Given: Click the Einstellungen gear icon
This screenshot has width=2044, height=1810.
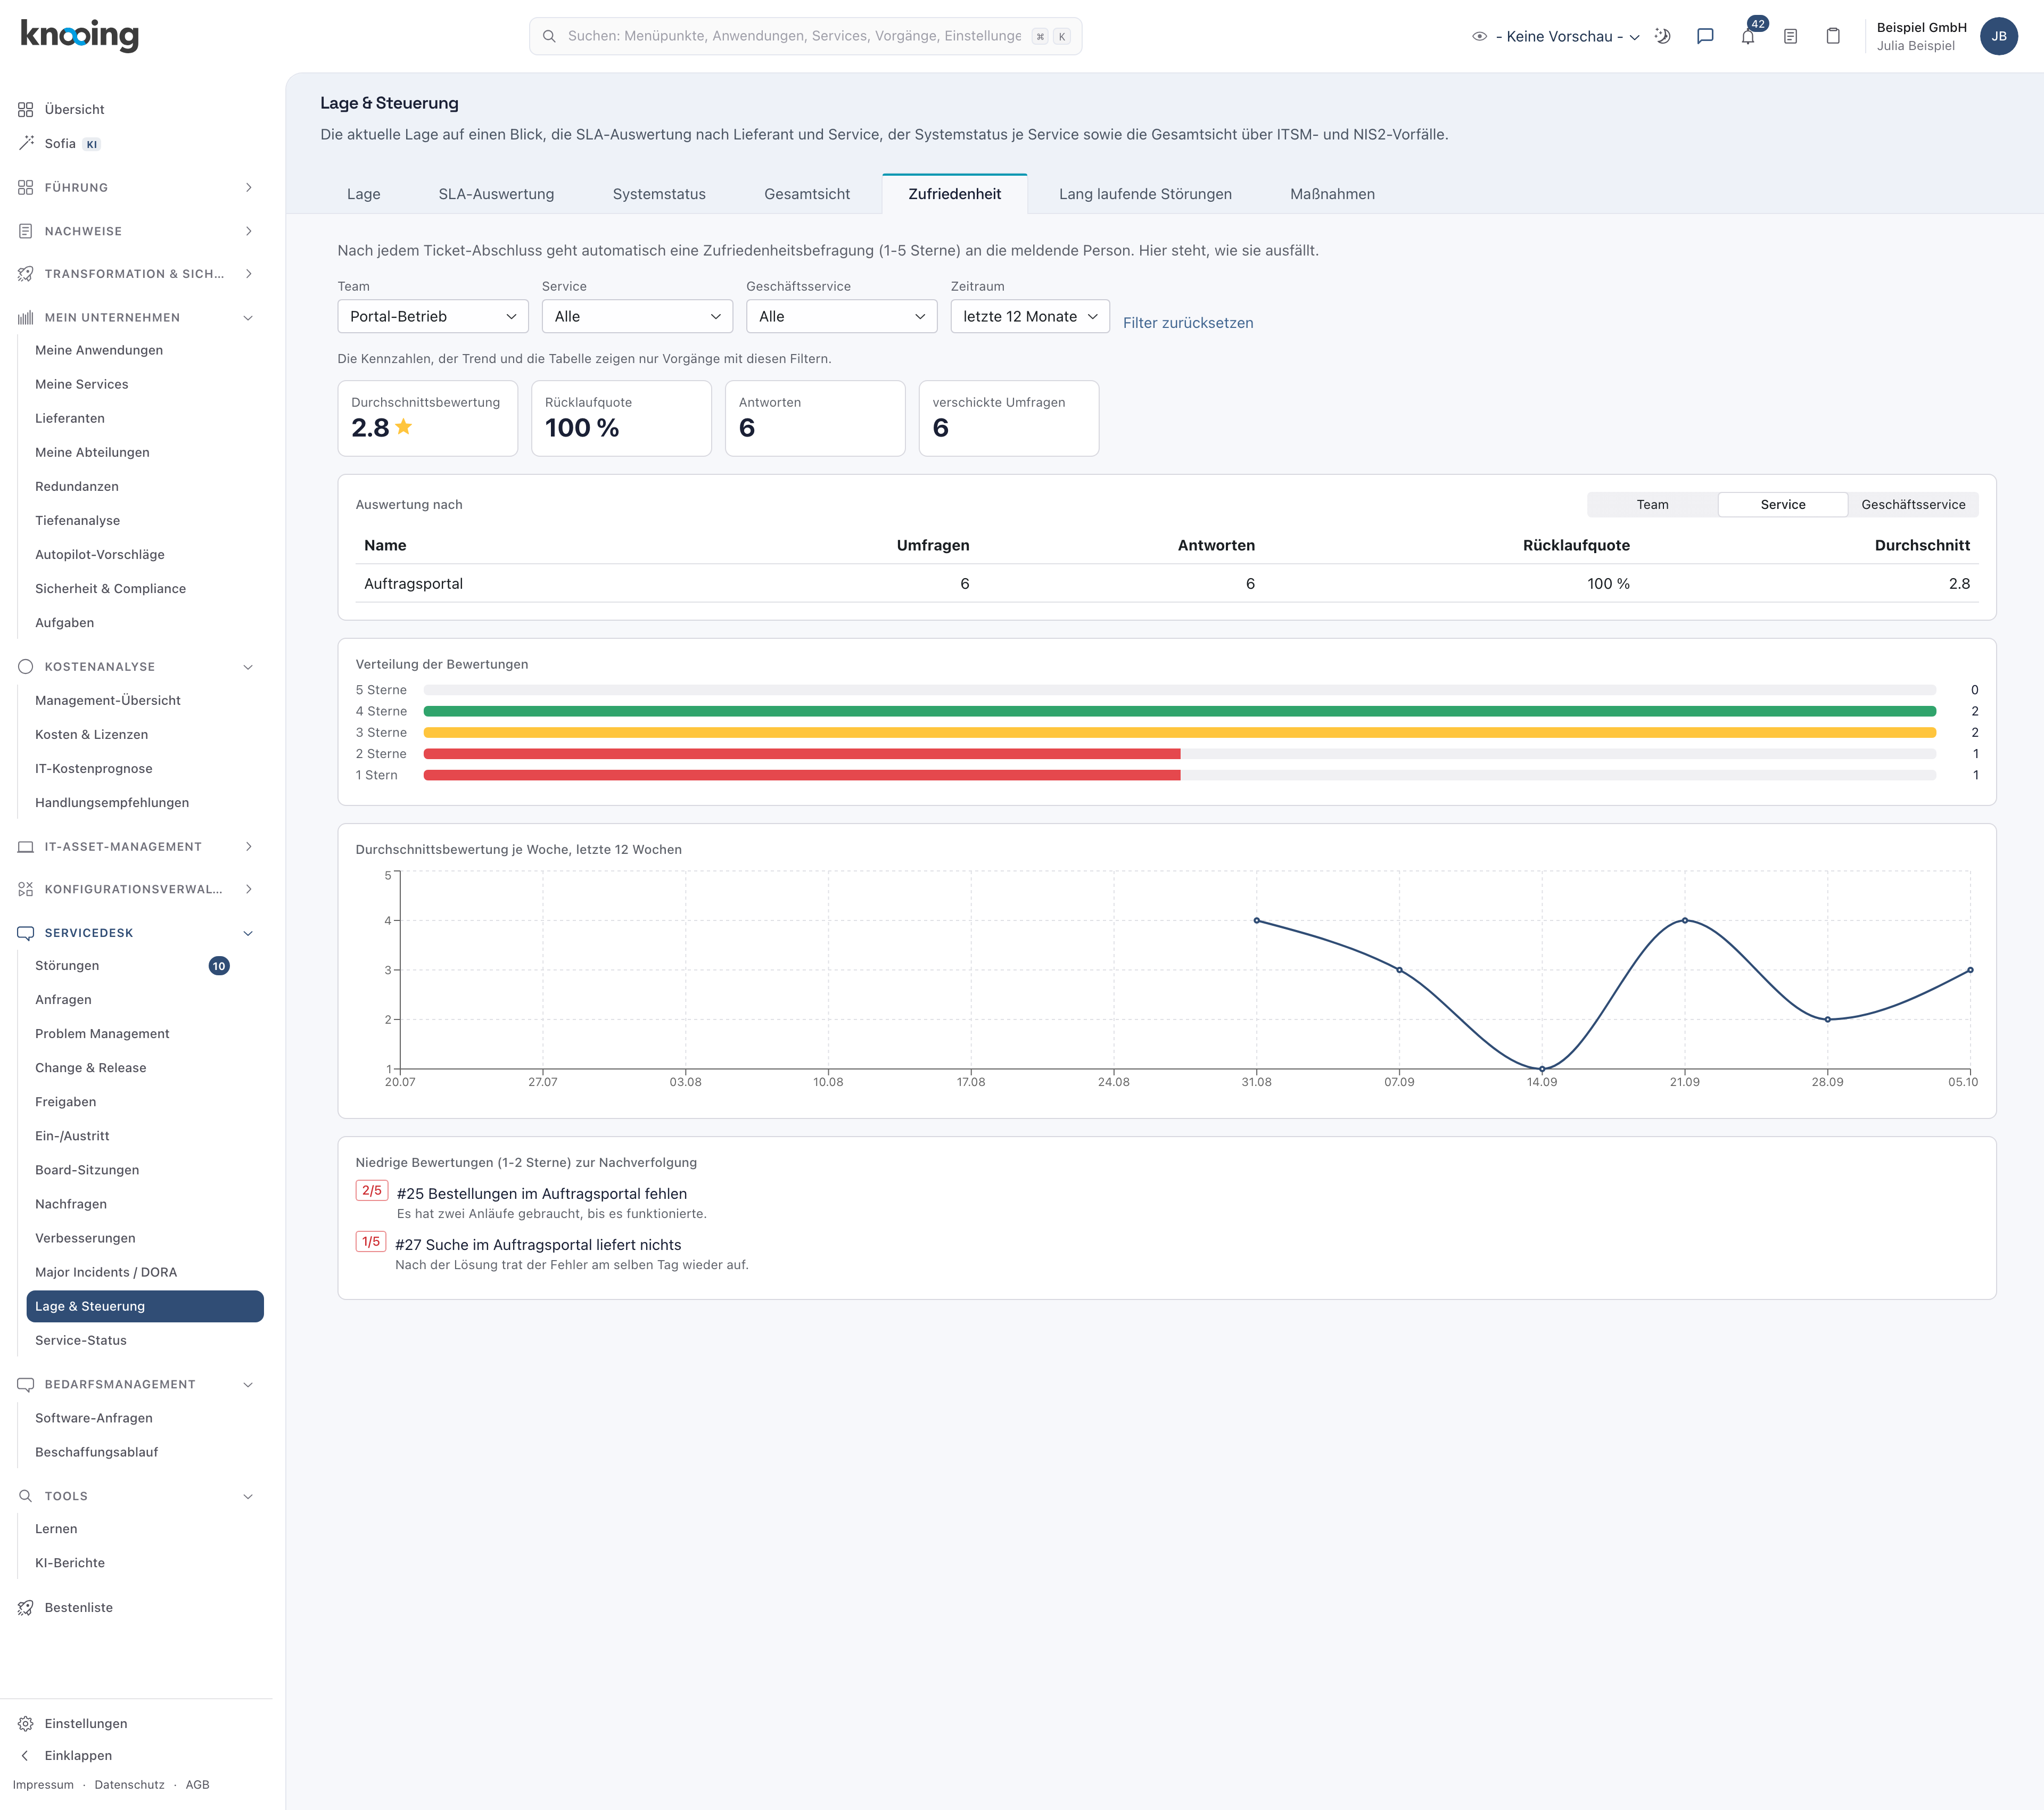Looking at the screenshot, I should 26,1723.
